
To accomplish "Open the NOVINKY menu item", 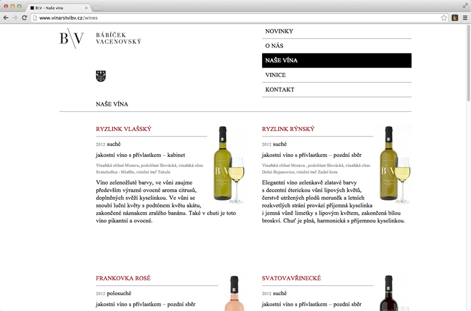I will click(336, 31).
